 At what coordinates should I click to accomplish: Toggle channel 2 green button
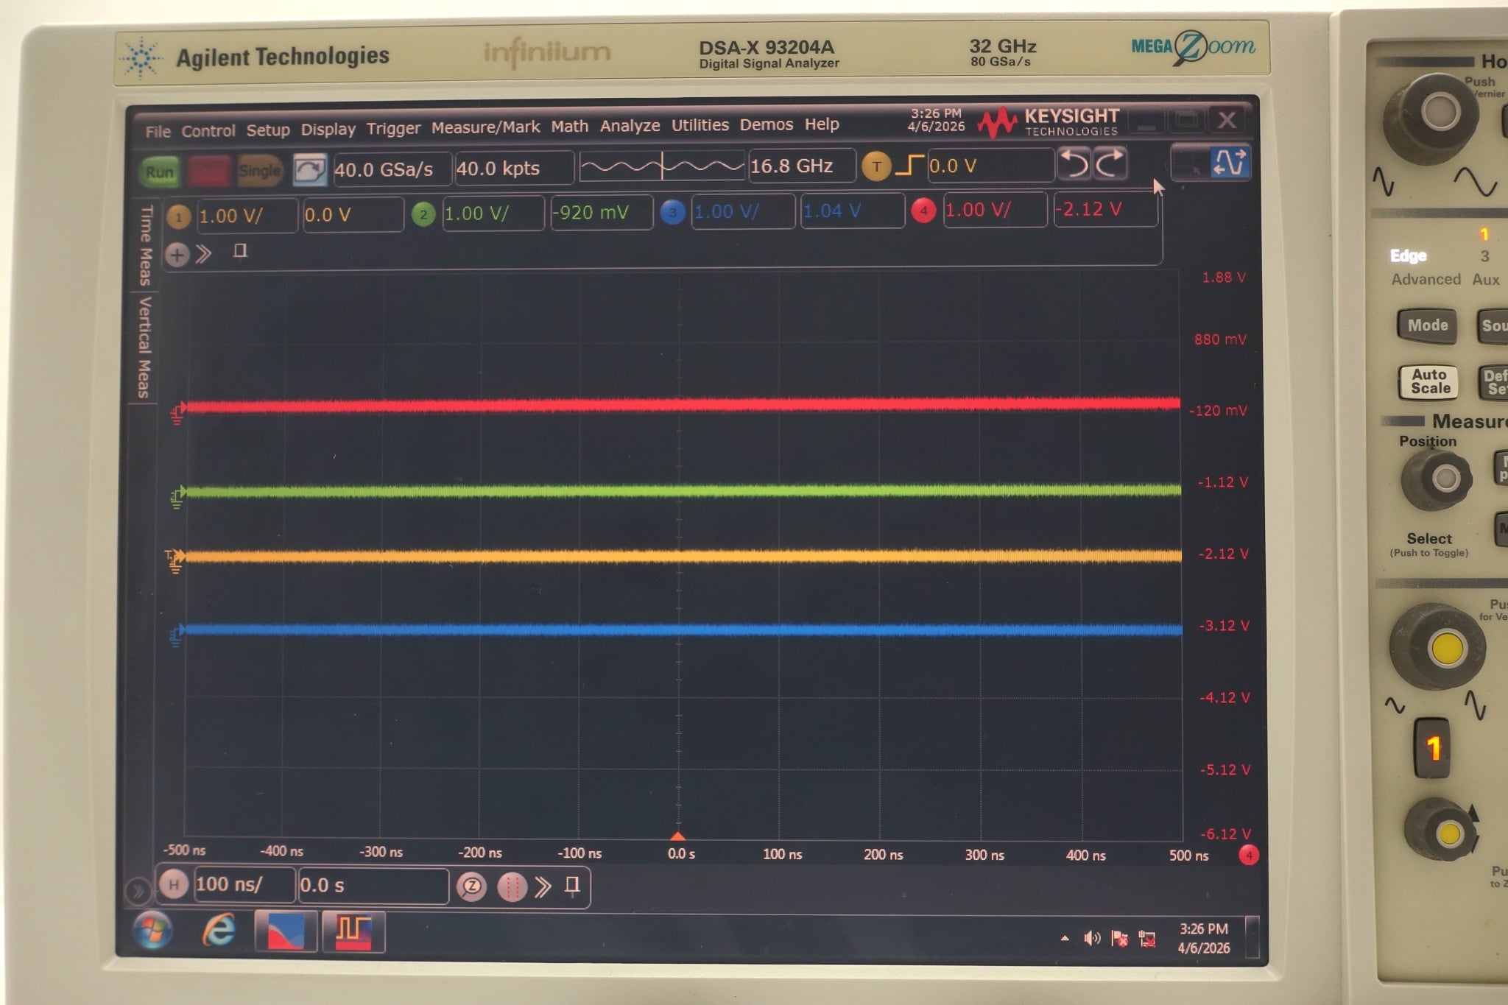point(423,215)
